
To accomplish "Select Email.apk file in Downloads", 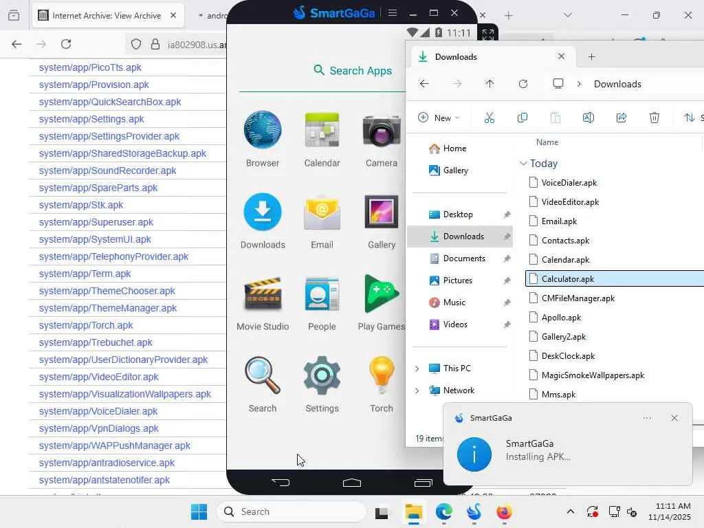I will click(x=559, y=221).
